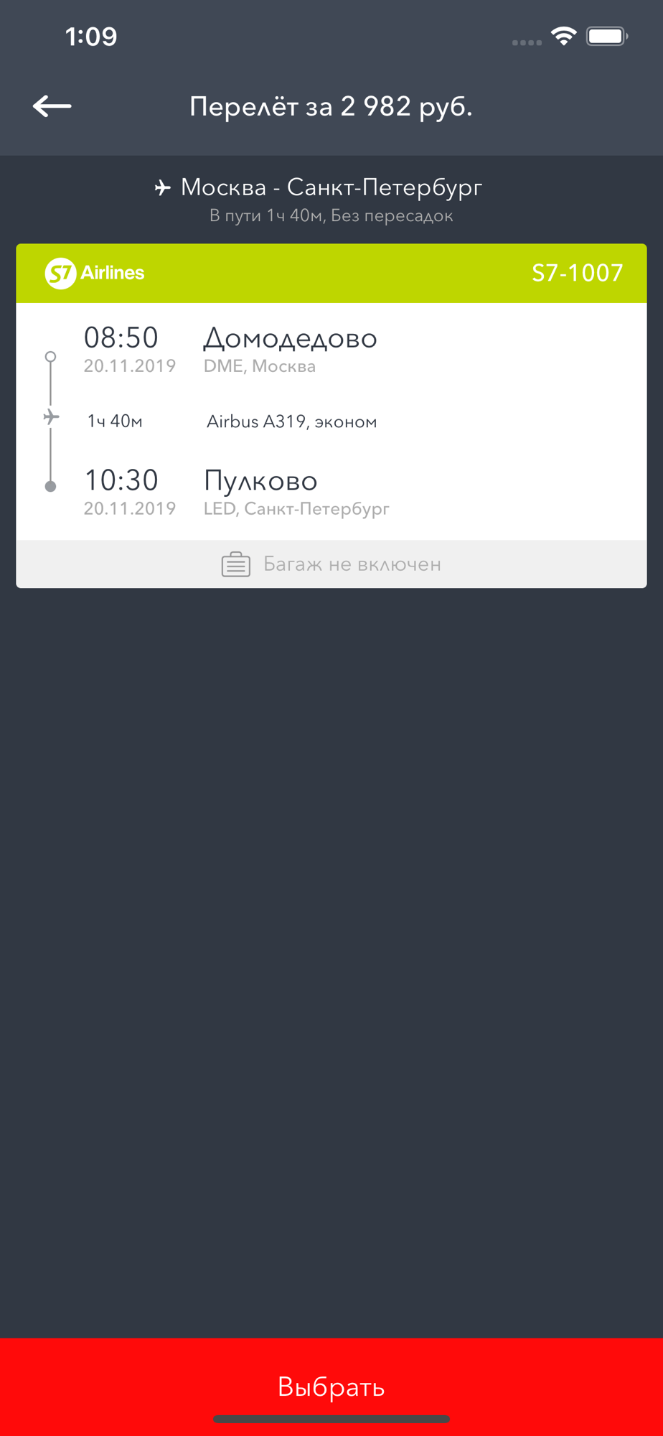Tap the Москва - Санкт-Петербург route heading
The width and height of the screenshot is (663, 1436).
coord(331,187)
